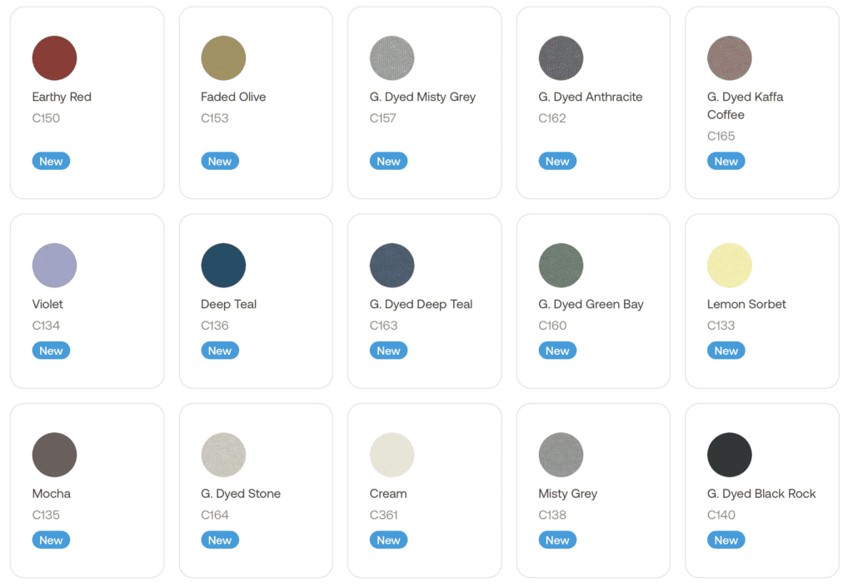The height and width of the screenshot is (588, 853).
Task: Select the Earthy Red color swatch
Action: point(54,58)
